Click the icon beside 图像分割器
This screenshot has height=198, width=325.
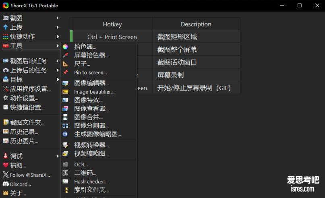65,126
